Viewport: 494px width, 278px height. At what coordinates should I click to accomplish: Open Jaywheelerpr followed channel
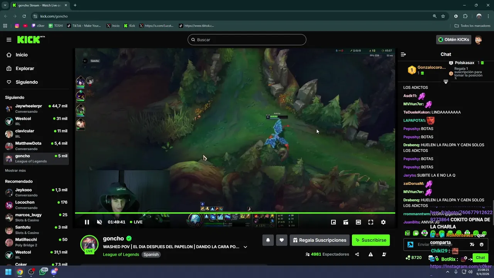[x=36, y=108]
